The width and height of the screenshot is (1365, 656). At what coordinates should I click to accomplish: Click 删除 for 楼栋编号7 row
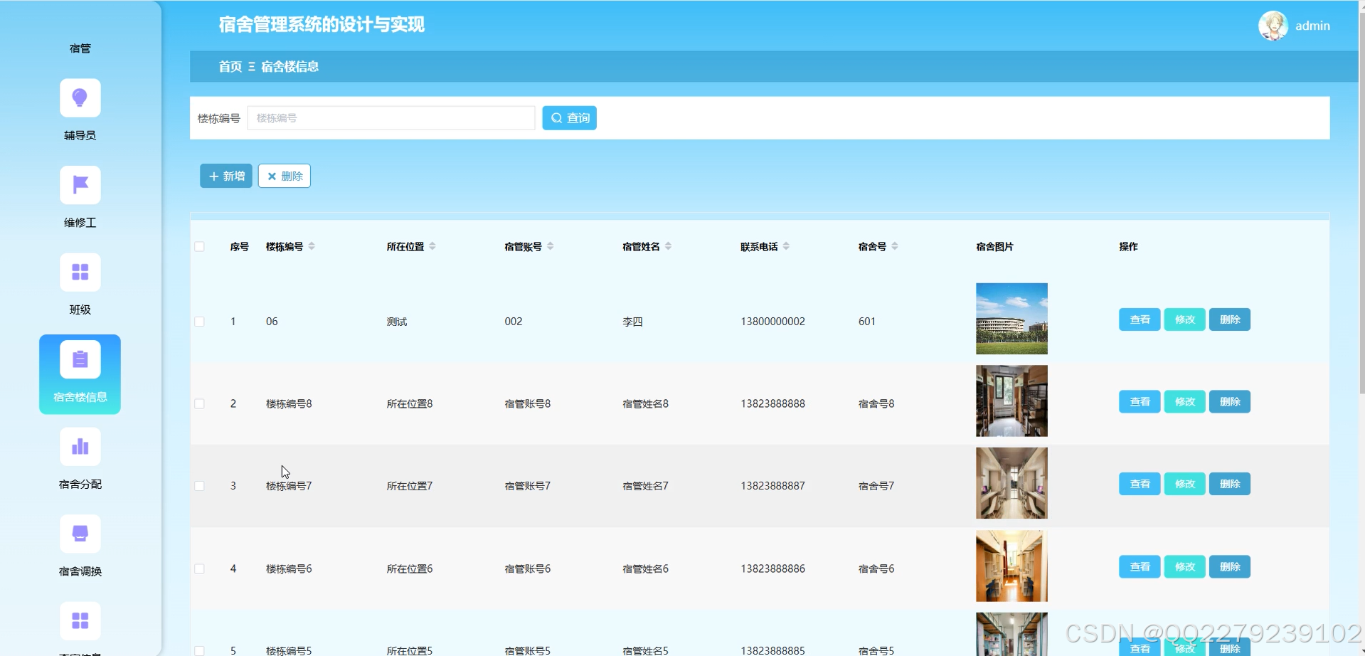click(1230, 484)
